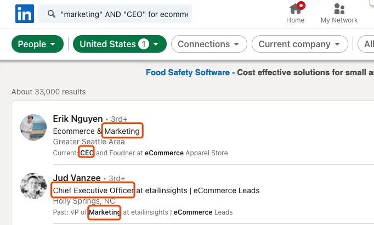Image resolution: width=374 pixels, height=225 pixels.
Task: Click the Home label in navigation
Action: click(x=295, y=20)
